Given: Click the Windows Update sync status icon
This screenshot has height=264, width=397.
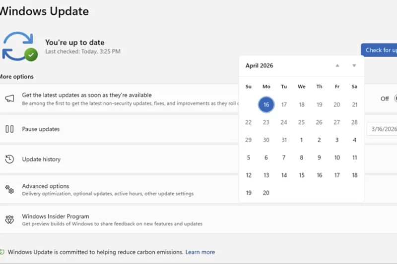Looking at the screenshot, I should click(x=19, y=47).
